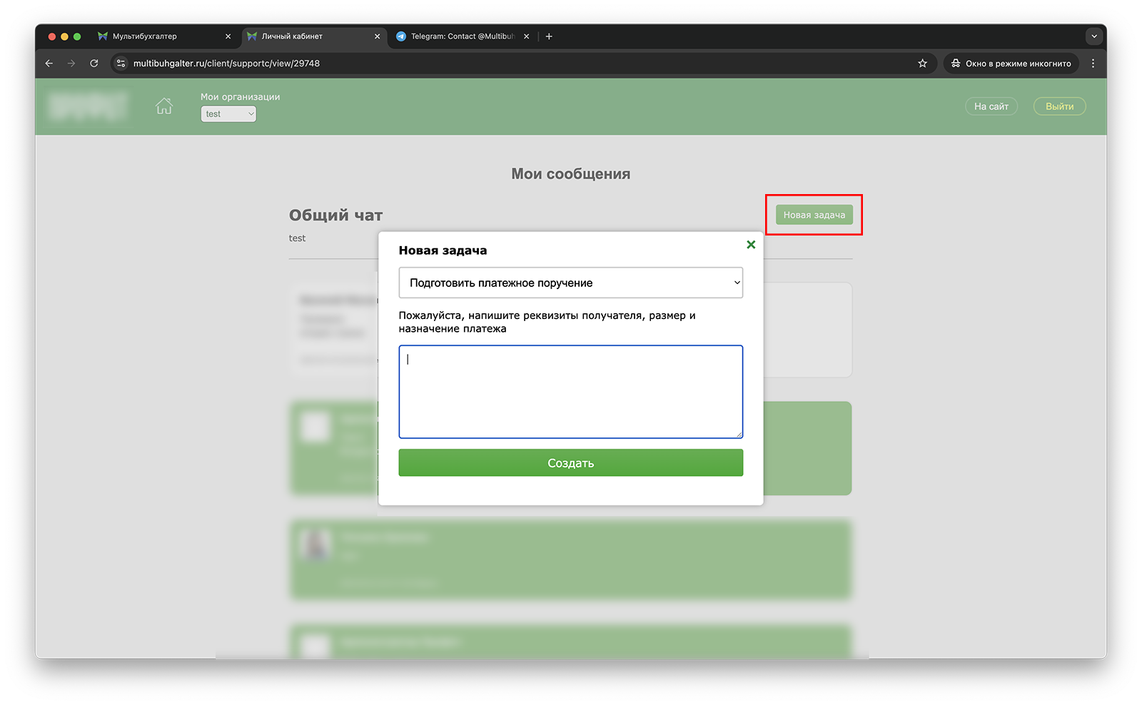Click the Новая задача button
Image resolution: width=1142 pixels, height=705 pixels.
pos(814,215)
